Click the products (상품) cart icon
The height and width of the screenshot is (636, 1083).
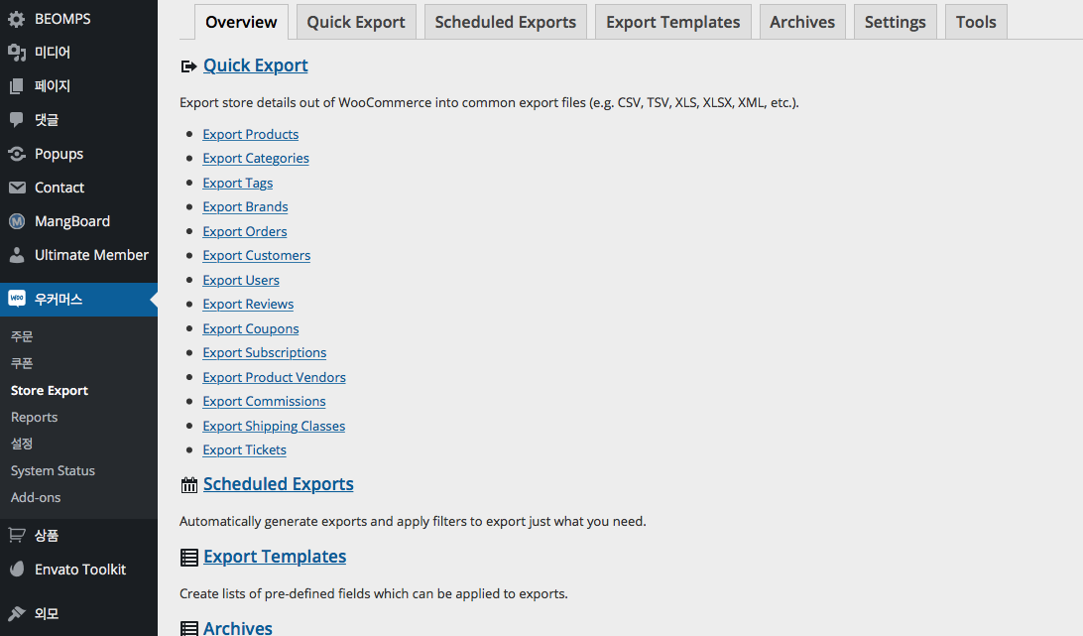[17, 535]
